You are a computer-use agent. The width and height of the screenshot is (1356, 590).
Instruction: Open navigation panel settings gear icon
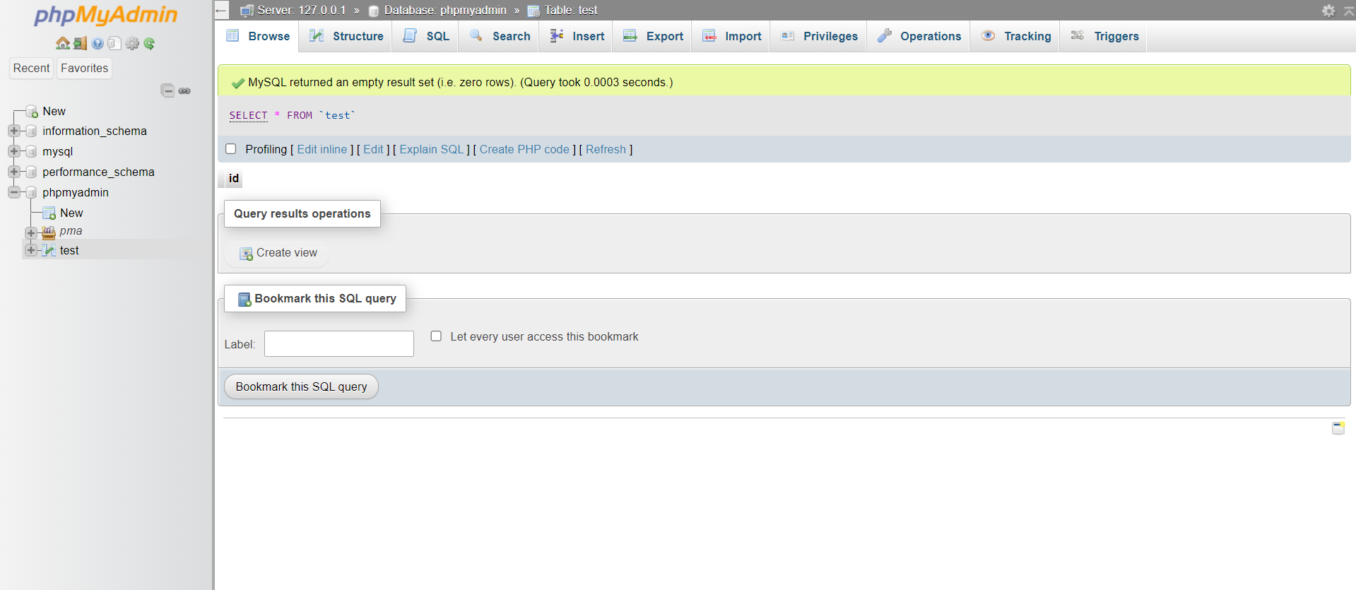[132, 43]
